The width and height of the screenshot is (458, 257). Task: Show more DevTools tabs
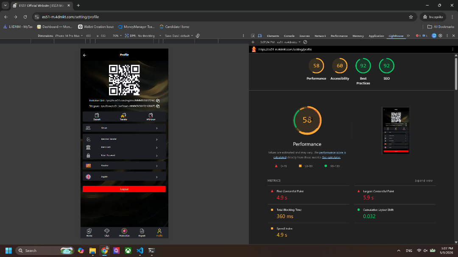(x=408, y=36)
